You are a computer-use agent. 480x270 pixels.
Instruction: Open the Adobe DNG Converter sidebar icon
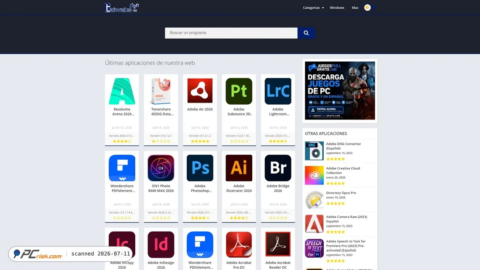point(314,150)
